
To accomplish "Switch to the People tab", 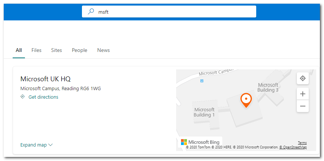I will [x=79, y=50].
